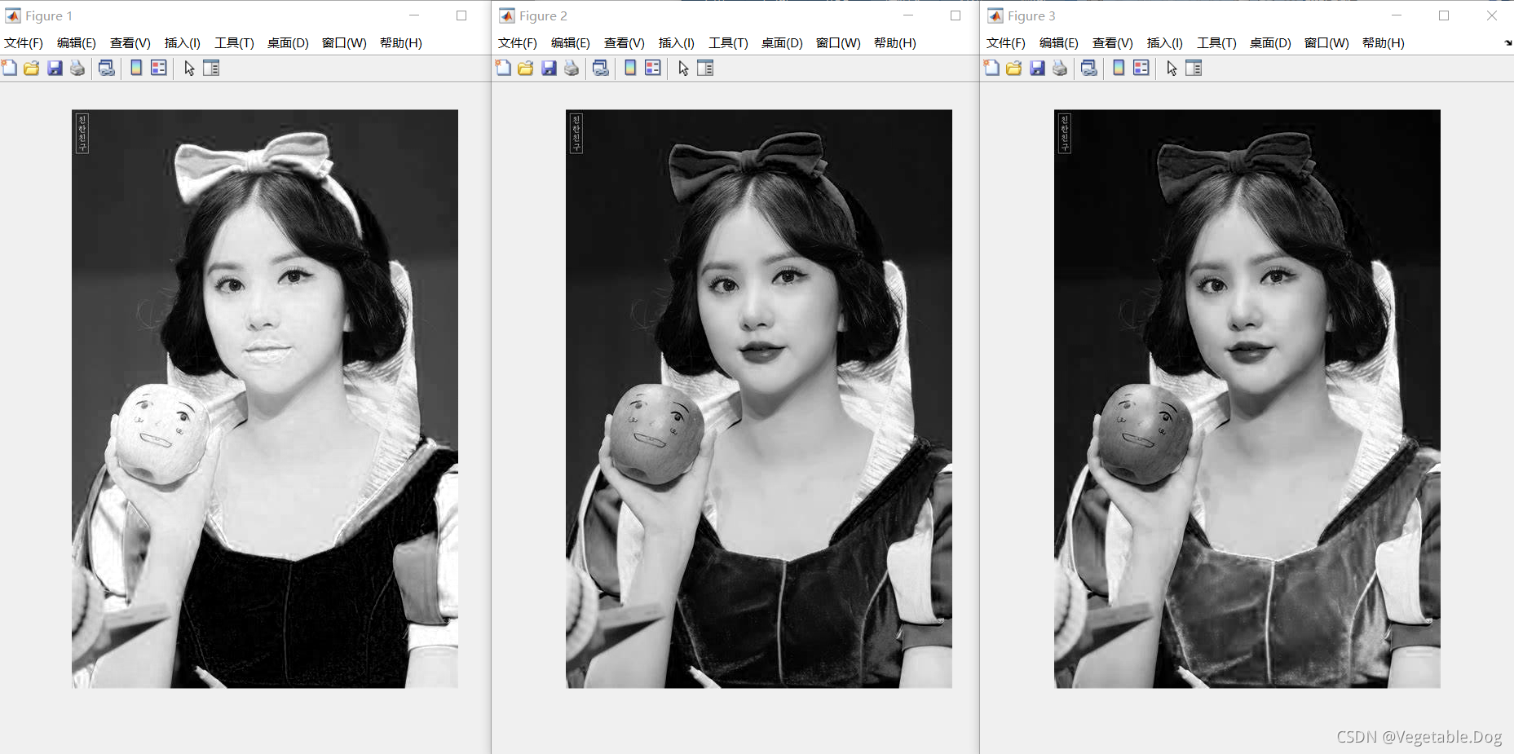Click Print icon in Figure 1 toolbar

pos(77,68)
